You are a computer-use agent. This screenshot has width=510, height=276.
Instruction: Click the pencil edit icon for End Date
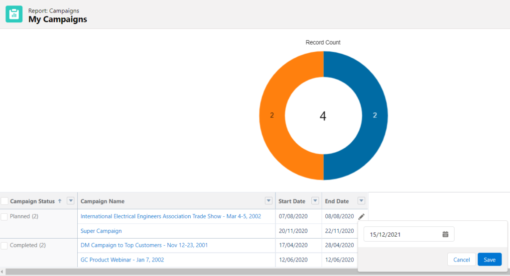361,217
